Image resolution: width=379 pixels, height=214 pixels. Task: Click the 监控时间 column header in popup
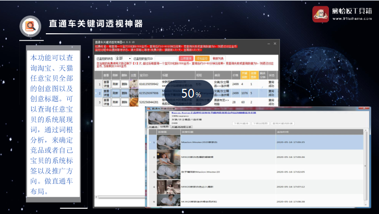[x=320, y=132]
